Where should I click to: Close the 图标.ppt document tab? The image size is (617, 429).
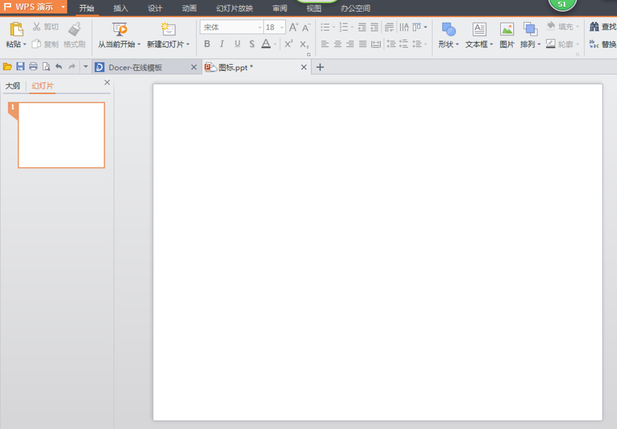click(304, 67)
